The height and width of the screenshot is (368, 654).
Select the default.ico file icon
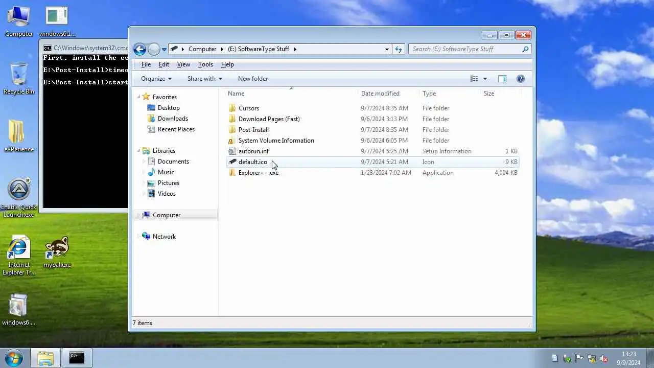(232, 162)
